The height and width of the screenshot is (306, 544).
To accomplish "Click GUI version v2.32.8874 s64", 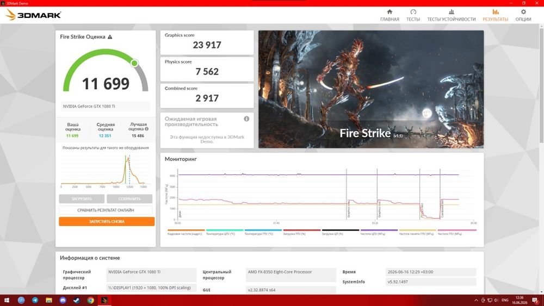I will (x=290, y=290).
